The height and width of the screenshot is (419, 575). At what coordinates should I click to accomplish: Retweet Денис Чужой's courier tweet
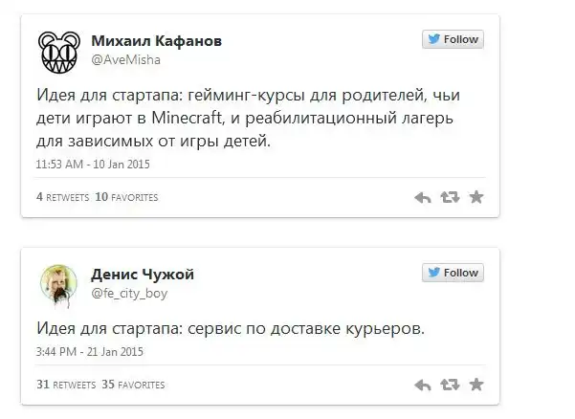(449, 385)
